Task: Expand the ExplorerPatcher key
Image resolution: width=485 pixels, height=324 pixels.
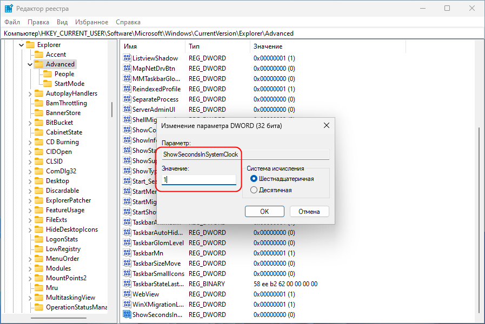Action: [30, 201]
